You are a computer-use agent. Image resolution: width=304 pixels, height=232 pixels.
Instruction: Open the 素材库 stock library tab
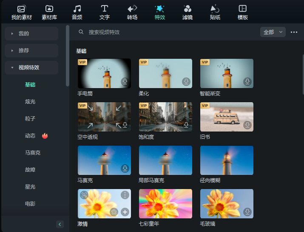[x=49, y=13]
